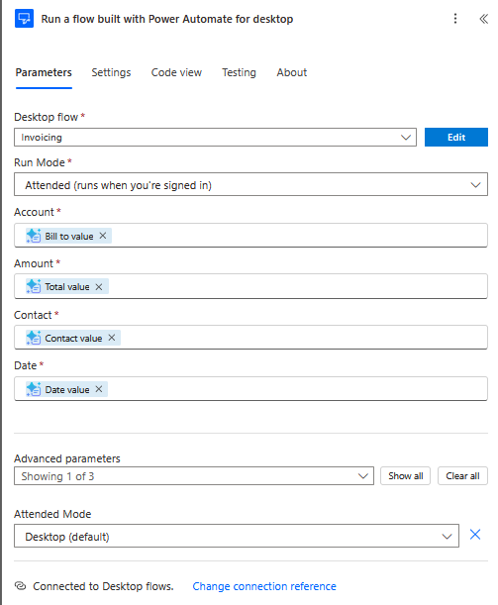498x605 pixels.
Task: Click the Advanced parameters label
Action: coord(67,458)
